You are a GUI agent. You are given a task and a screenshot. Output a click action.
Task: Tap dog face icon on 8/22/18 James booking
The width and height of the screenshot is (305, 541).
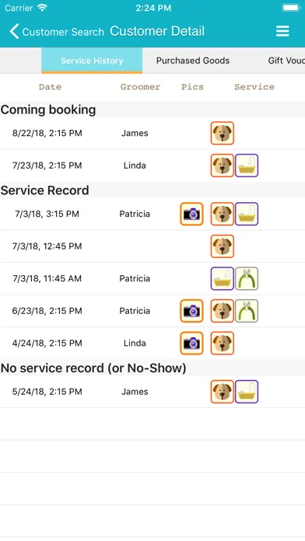point(223,133)
